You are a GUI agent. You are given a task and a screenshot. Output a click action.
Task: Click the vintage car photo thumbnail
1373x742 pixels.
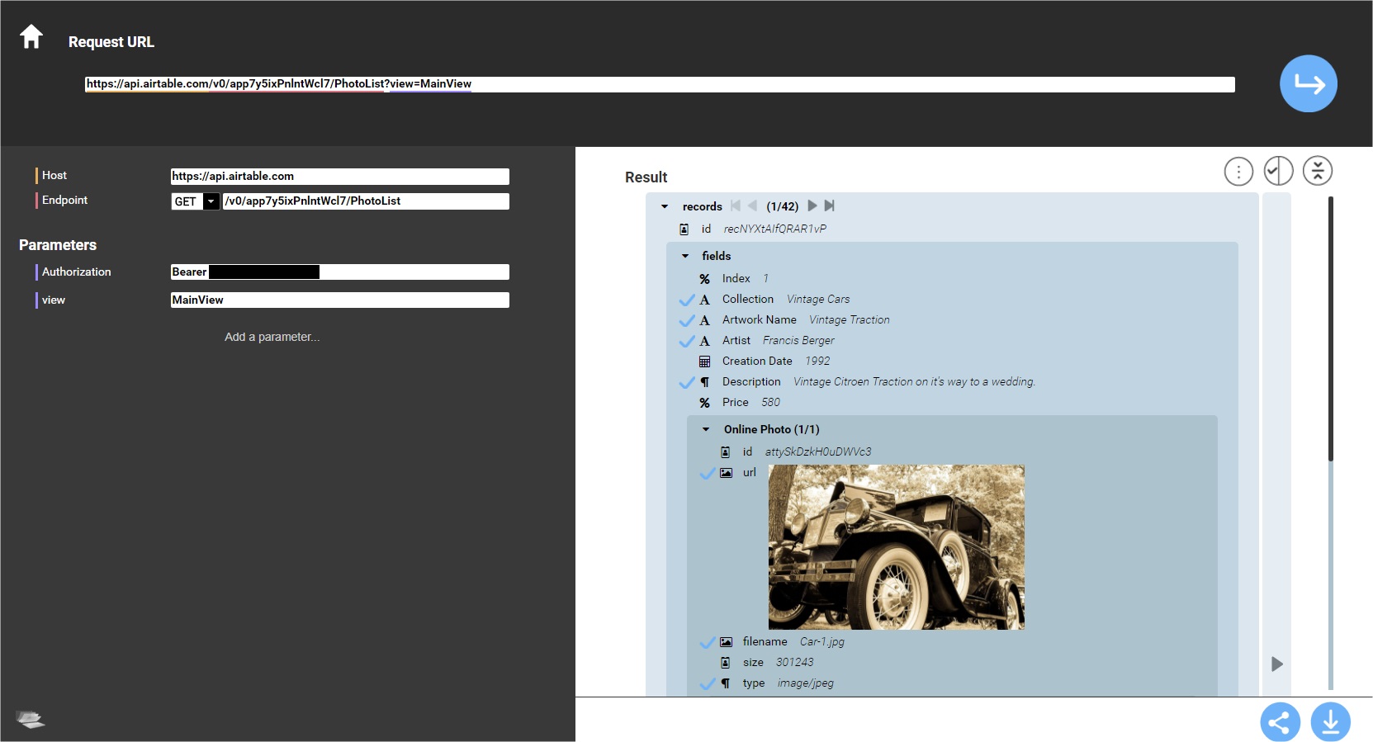click(897, 547)
